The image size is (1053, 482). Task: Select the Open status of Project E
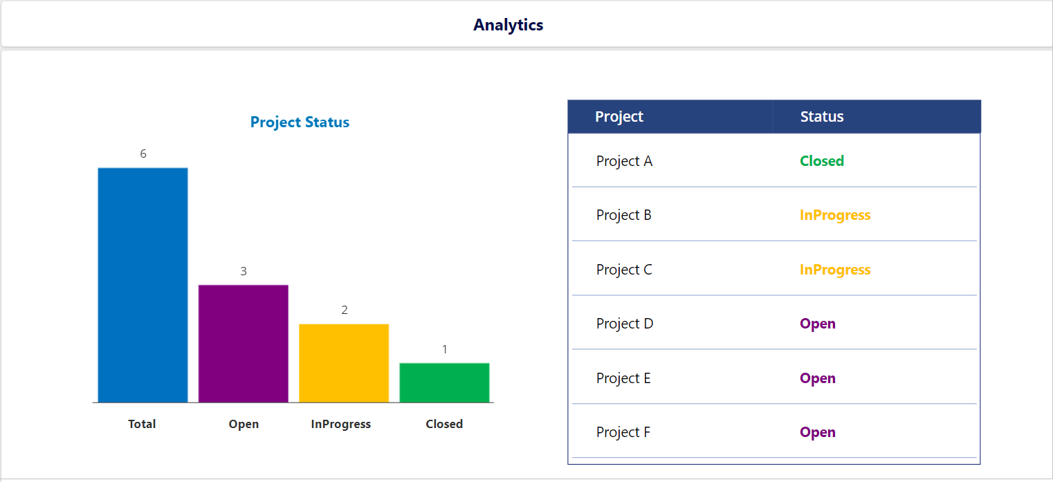point(817,378)
